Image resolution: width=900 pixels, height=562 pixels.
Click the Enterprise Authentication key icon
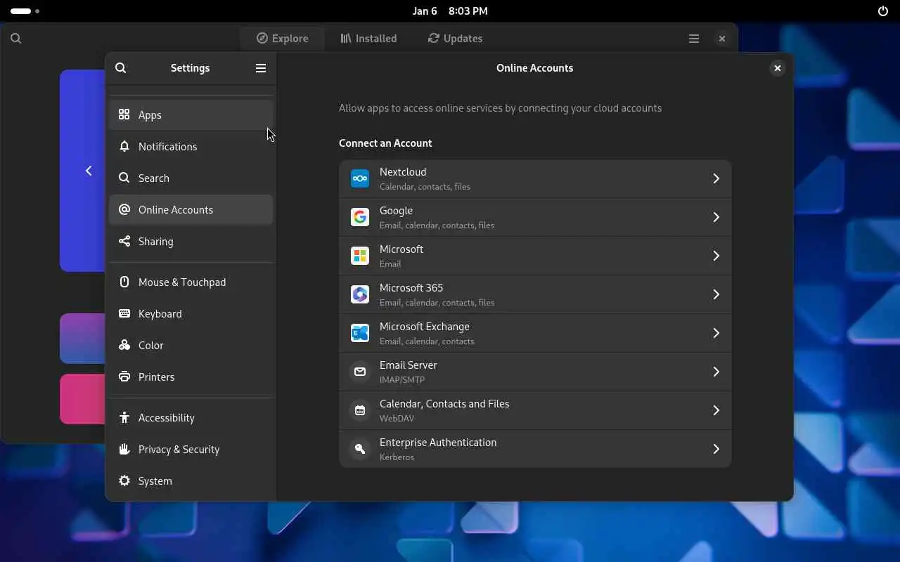(x=360, y=449)
